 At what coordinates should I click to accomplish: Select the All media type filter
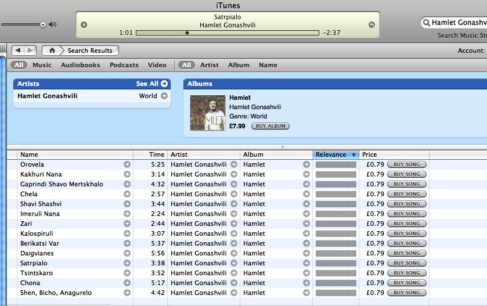tap(19, 65)
